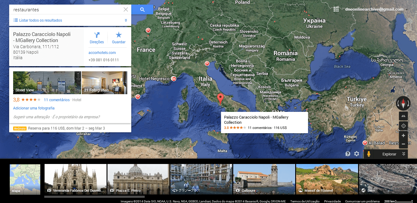Open the Google apps grid

click(336, 9)
